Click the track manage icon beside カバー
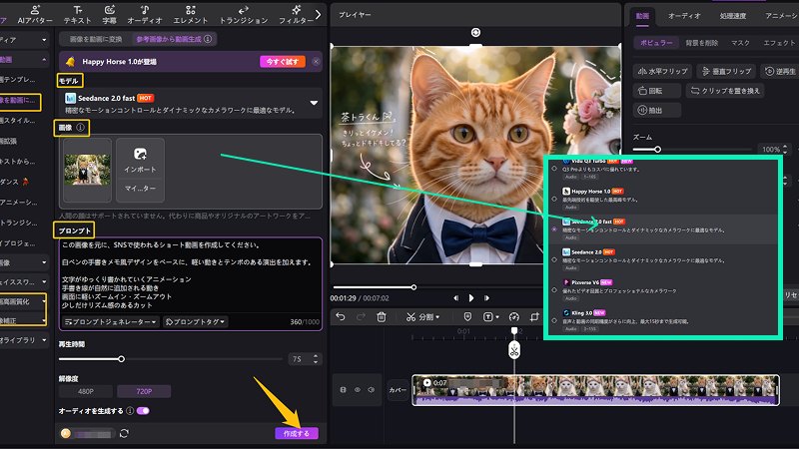Viewport: 799px width, 449px height. click(x=343, y=390)
